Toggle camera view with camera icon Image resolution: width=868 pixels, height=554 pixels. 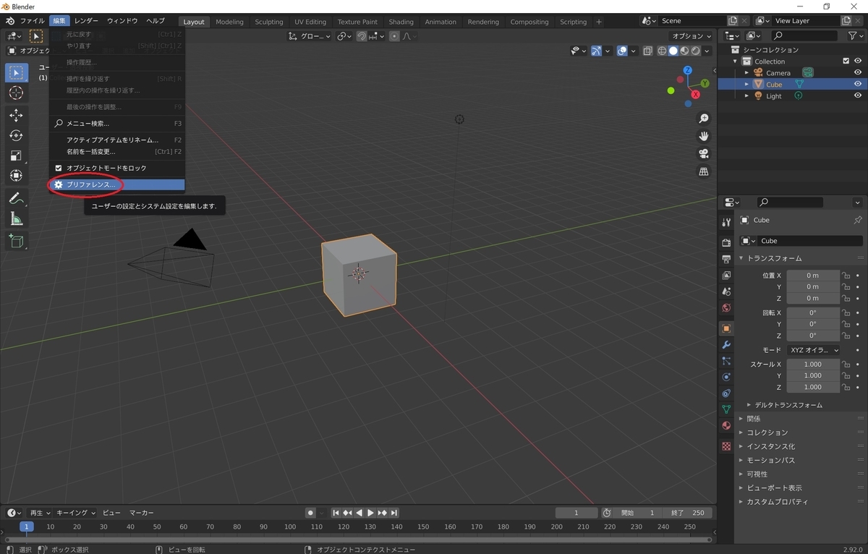coord(703,153)
